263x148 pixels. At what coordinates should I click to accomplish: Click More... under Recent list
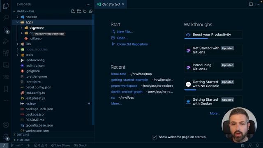pyautogui.click(x=116, y=104)
